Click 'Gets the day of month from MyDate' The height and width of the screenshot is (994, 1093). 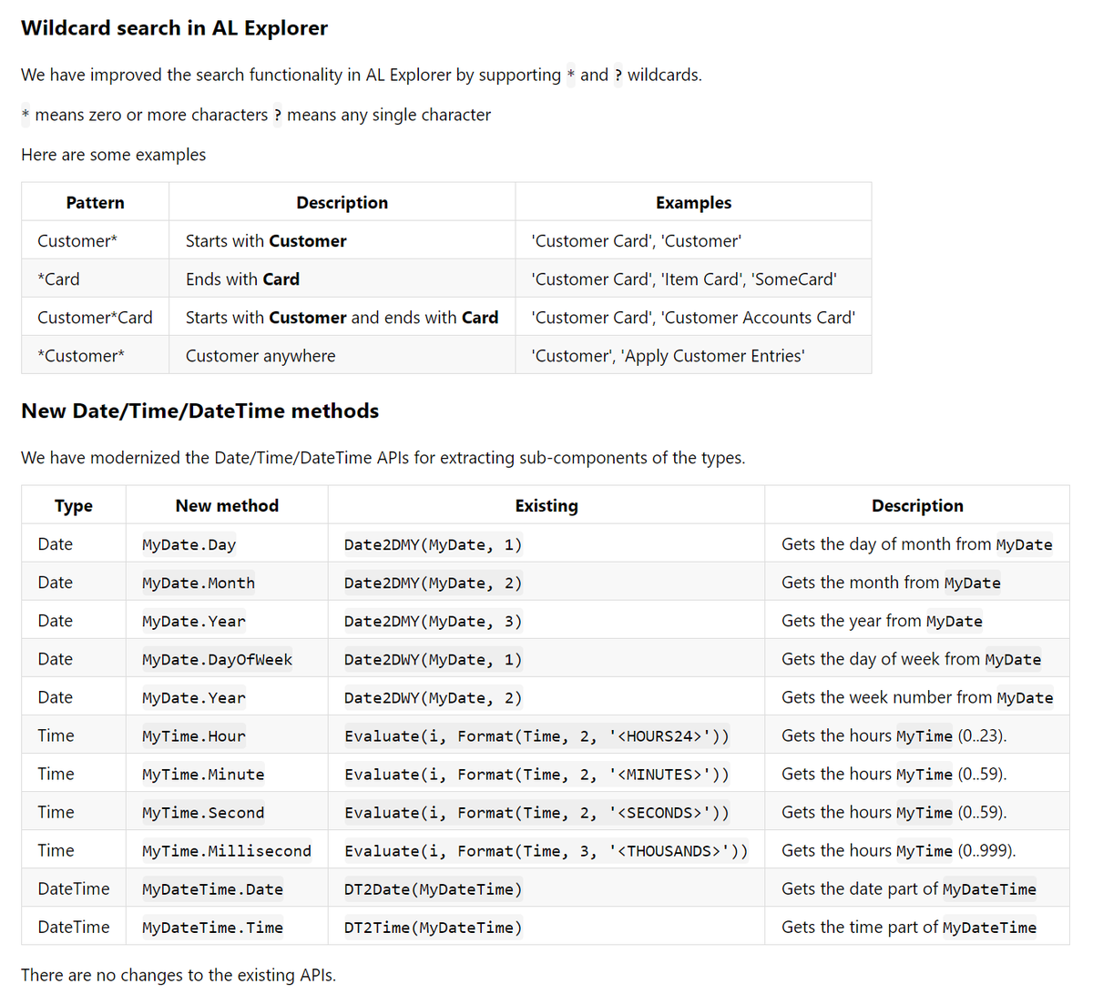tap(916, 544)
